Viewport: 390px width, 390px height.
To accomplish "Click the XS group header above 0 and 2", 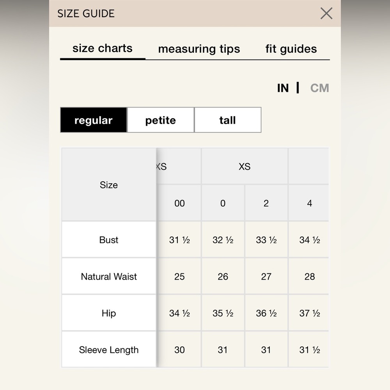I will (x=245, y=167).
